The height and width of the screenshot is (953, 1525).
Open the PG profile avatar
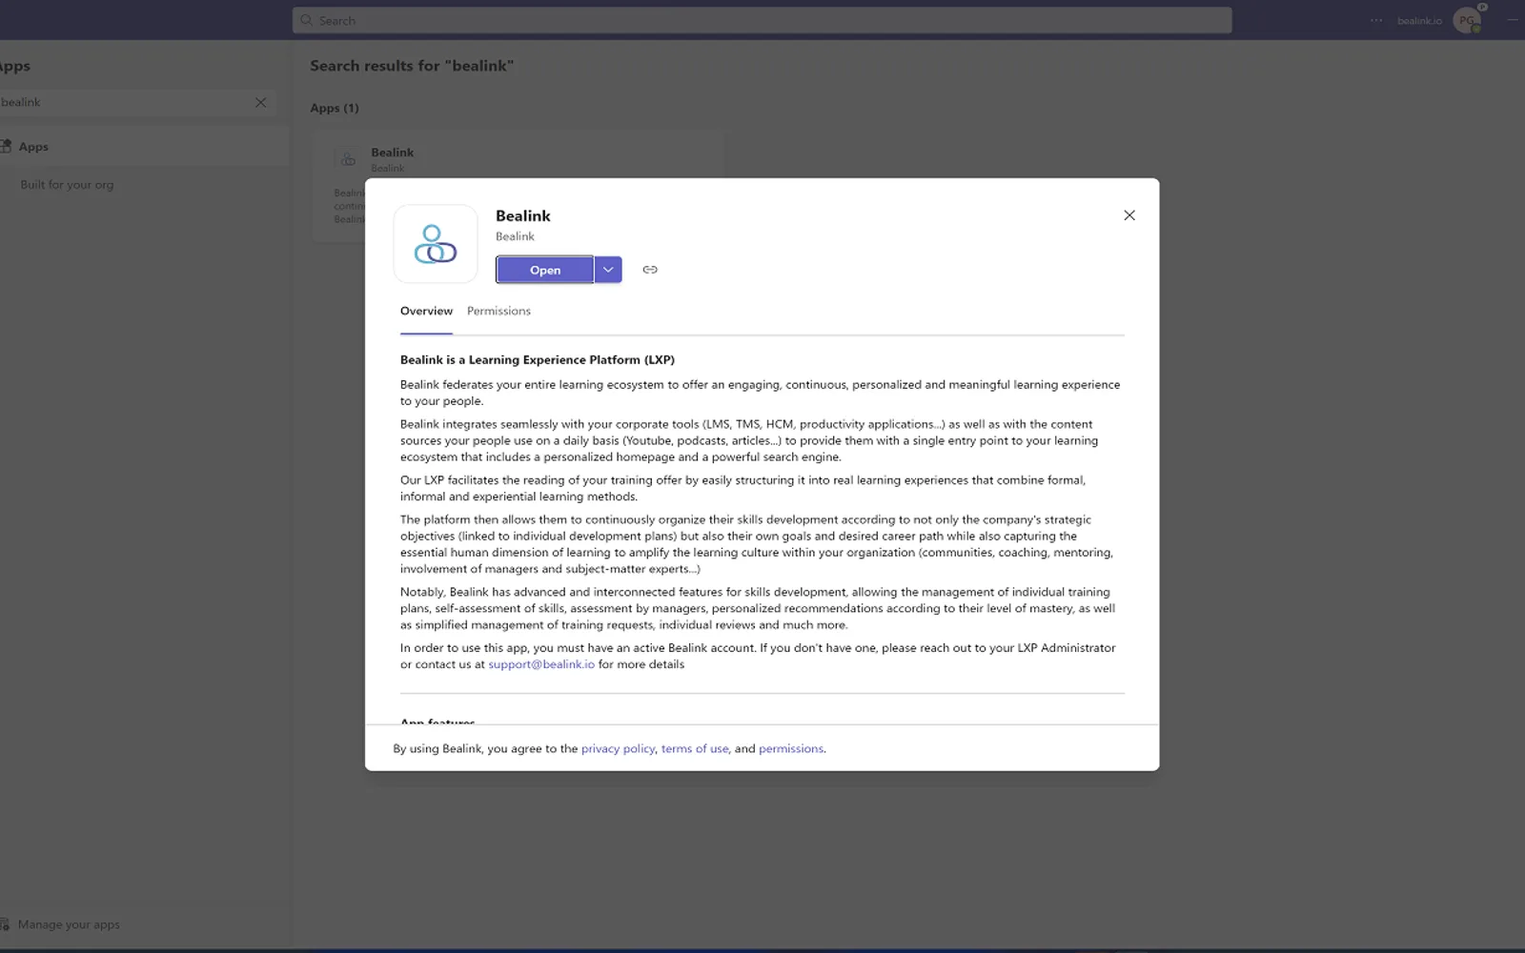1467,20
